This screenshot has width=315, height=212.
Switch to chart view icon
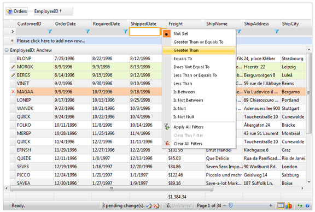point(289,205)
